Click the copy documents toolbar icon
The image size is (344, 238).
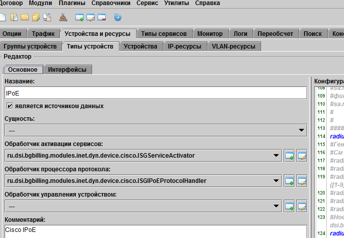[14, 17]
